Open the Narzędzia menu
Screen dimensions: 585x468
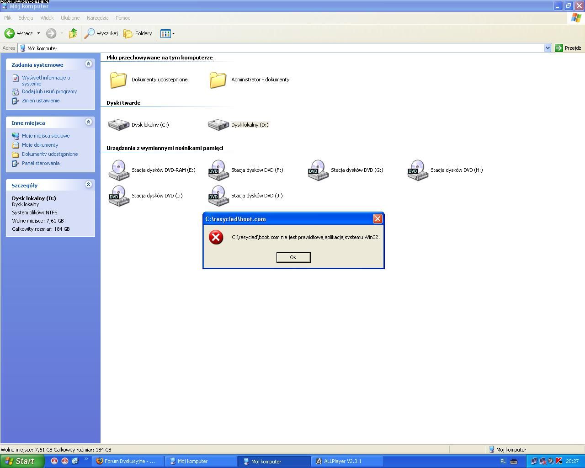tap(97, 18)
